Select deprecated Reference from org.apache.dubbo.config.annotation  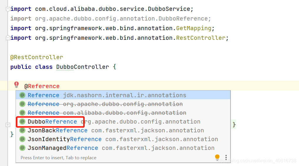(123, 104)
